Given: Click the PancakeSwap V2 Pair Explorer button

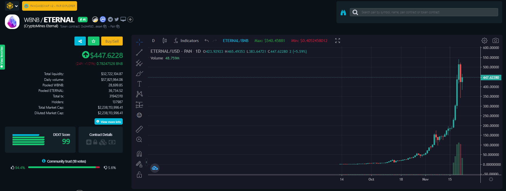Looking at the screenshot, I should point(49,6).
